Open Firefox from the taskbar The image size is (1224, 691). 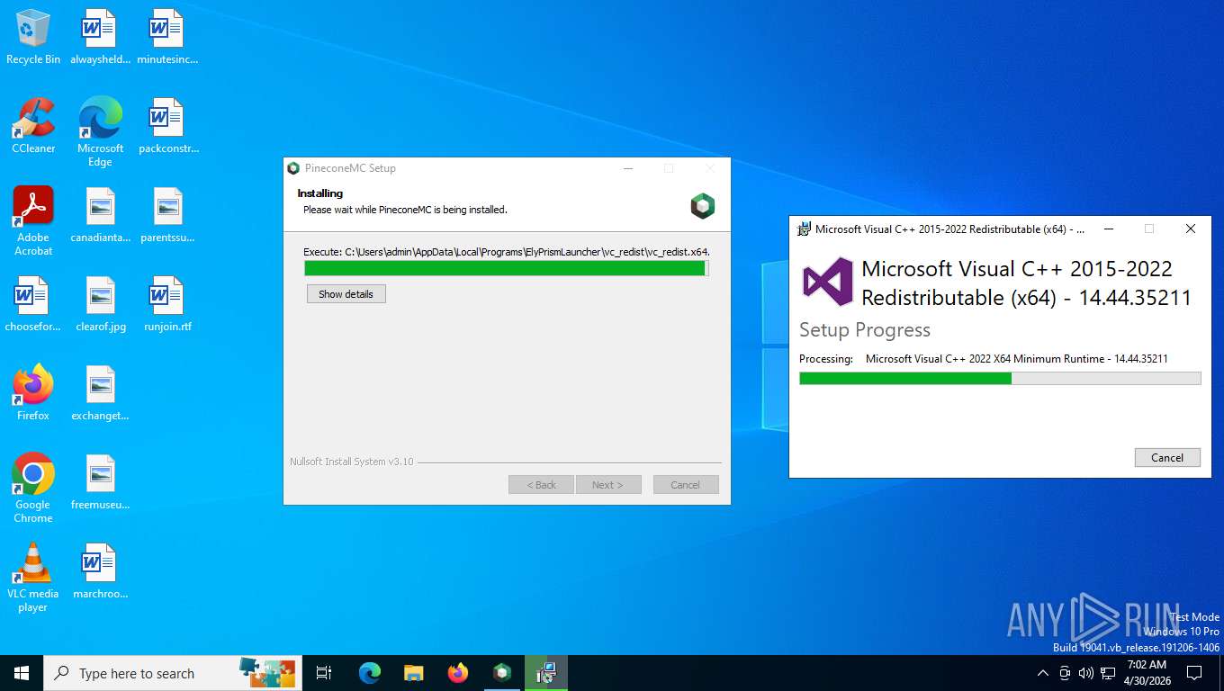458,673
